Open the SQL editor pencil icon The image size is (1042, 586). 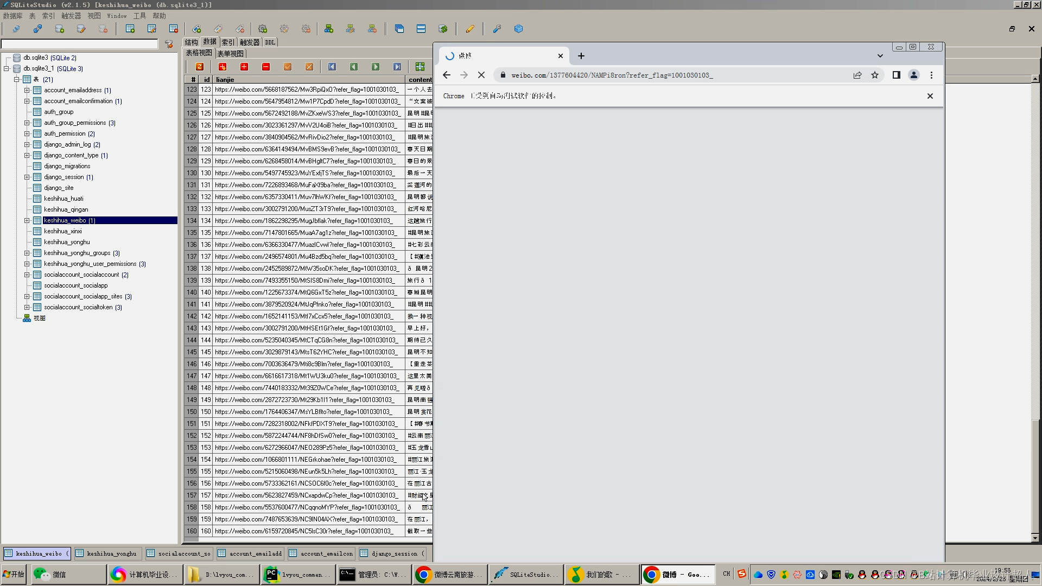(470, 29)
